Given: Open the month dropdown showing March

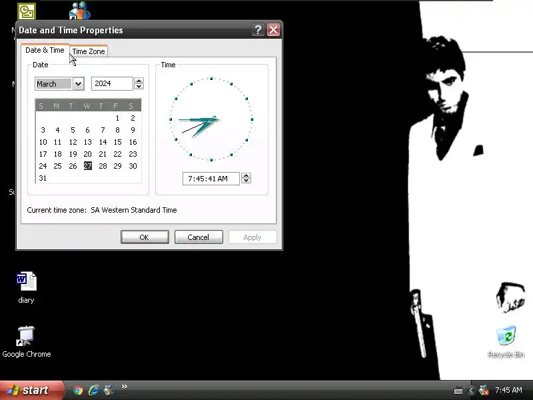Looking at the screenshot, I should pyautogui.click(x=78, y=84).
